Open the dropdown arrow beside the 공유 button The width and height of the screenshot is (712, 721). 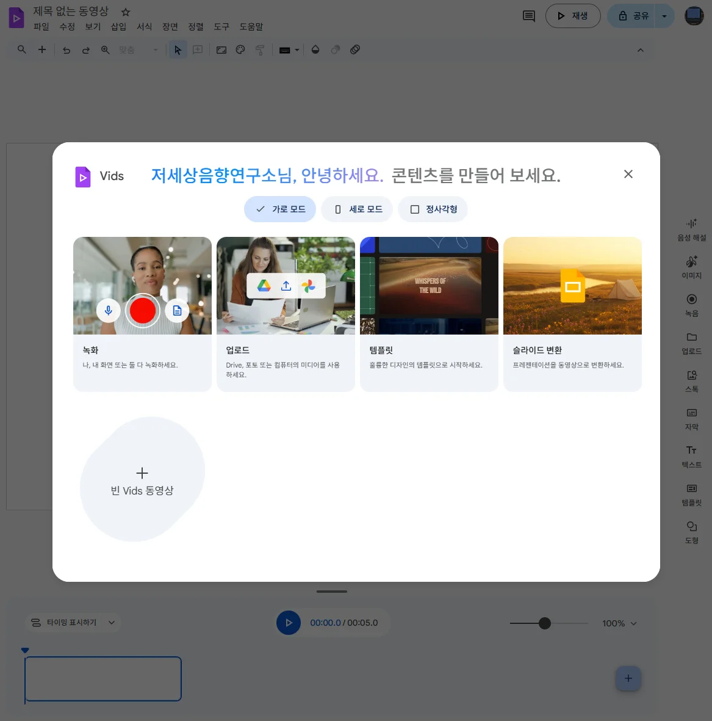664,16
